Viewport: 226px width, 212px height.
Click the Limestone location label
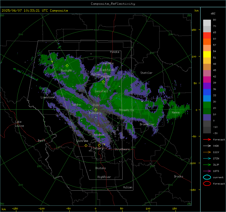47,97
